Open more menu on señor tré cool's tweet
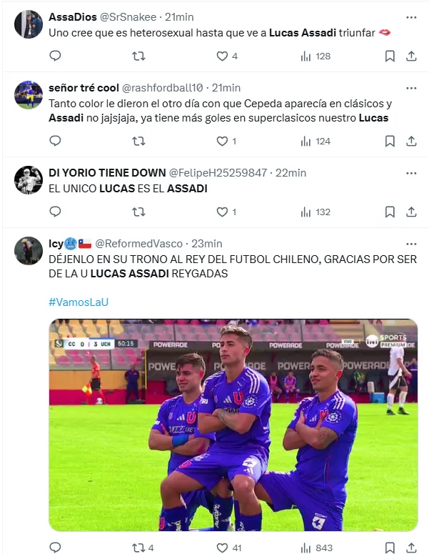This screenshot has width=429, height=554. 411,88
